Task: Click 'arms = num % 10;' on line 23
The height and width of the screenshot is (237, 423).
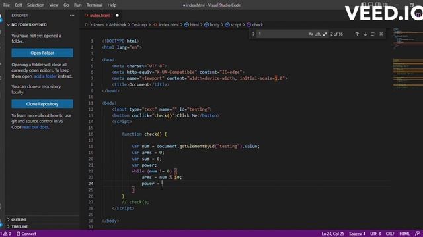Action: (x=161, y=177)
